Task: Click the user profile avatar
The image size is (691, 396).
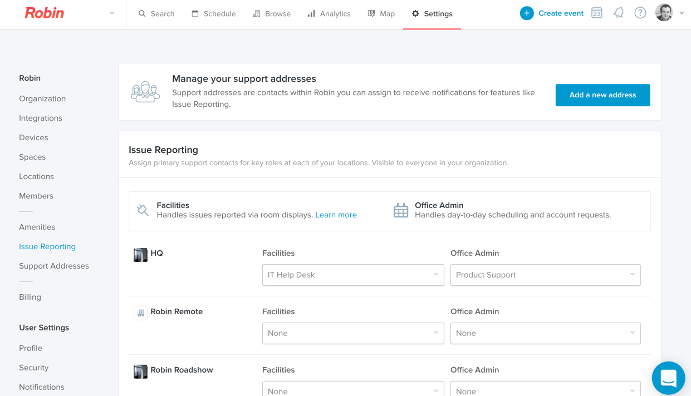Action: pos(664,13)
